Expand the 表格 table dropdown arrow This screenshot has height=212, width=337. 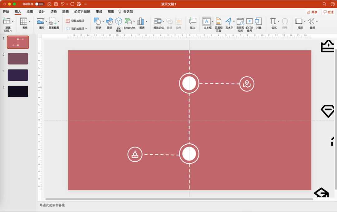tap(30, 22)
